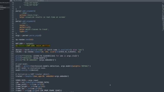Click the 'args = parser.parse_args()' line
This screenshot has width=164, height=92.
click(28, 36)
